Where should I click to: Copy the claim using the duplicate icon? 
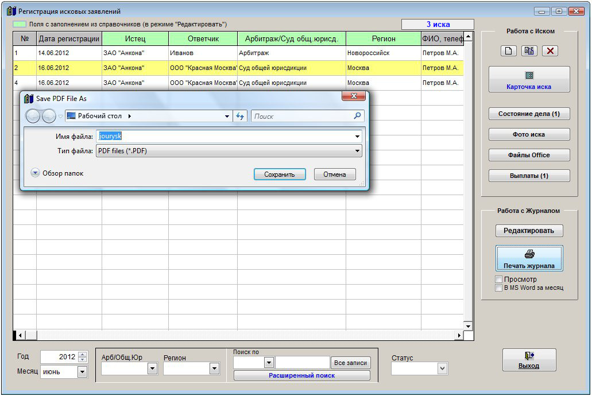(x=529, y=51)
